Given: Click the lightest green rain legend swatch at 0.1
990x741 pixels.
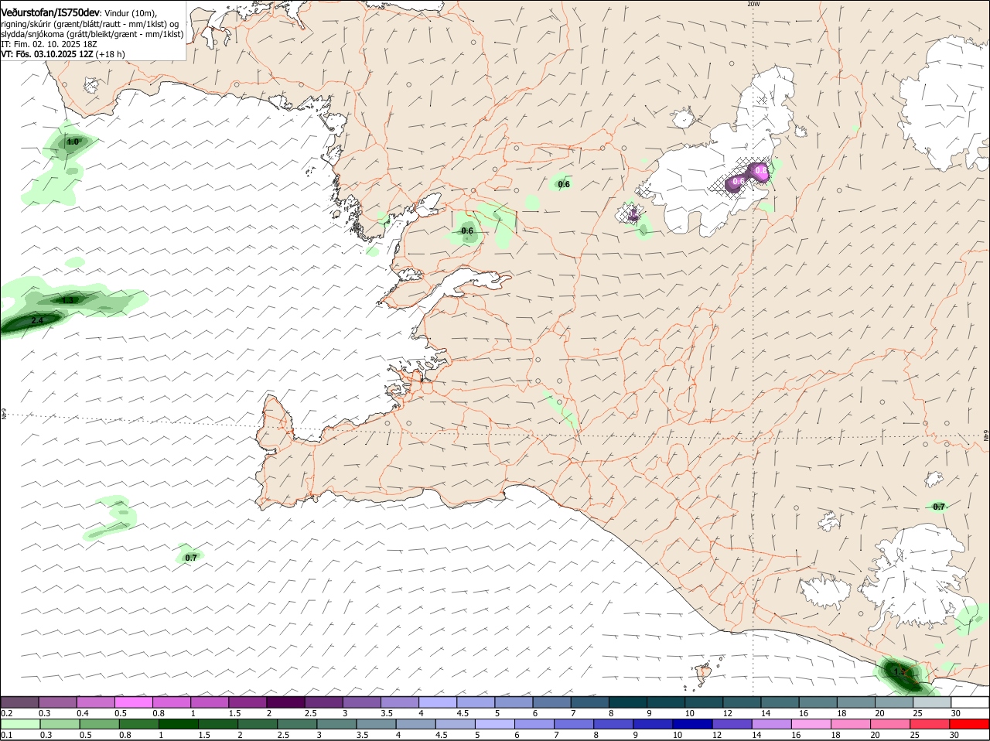Looking at the screenshot, I should [x=20, y=724].
